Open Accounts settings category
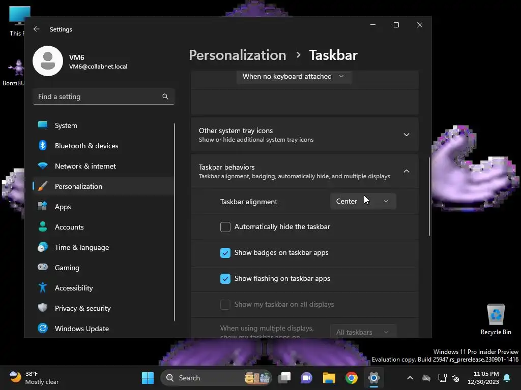This screenshot has height=390, width=521. (104, 227)
